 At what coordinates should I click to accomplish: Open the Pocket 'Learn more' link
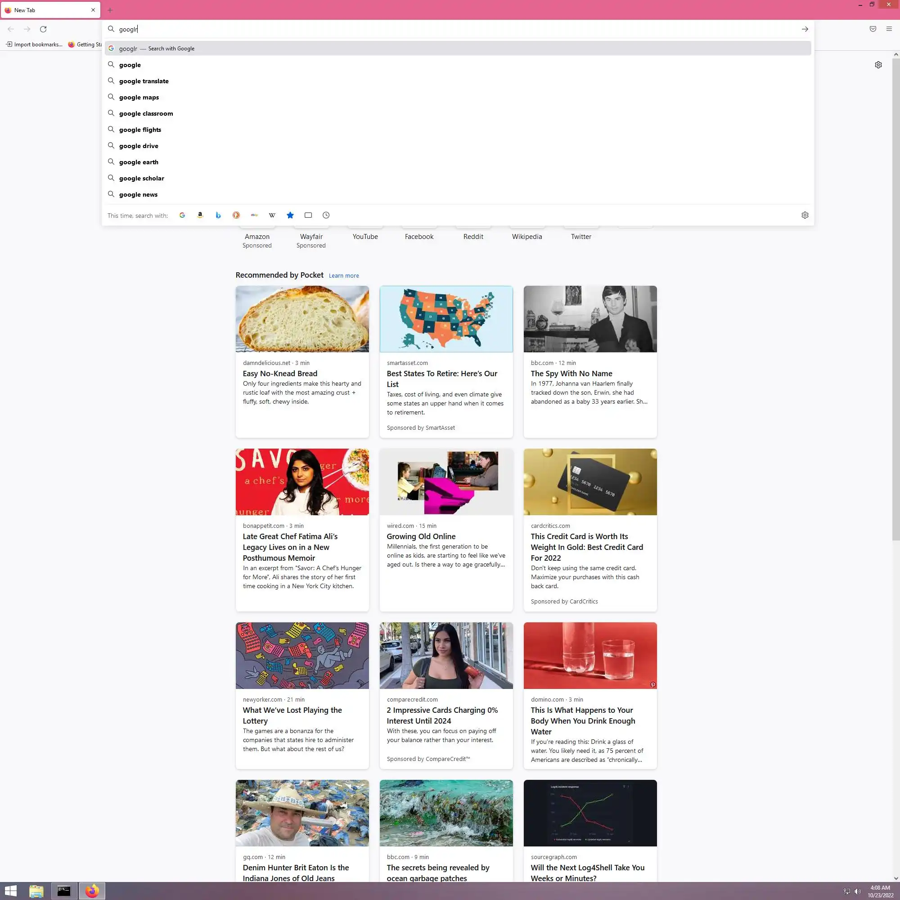pyautogui.click(x=343, y=276)
